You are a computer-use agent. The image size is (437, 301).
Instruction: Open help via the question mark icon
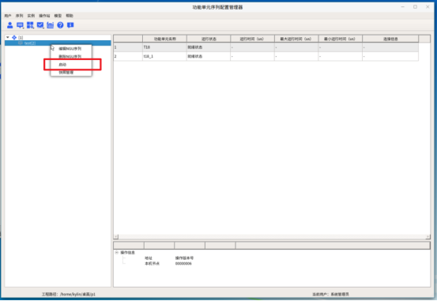coord(60,25)
